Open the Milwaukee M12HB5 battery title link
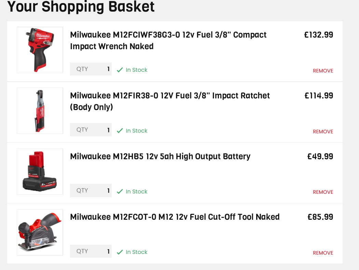 (x=160, y=157)
